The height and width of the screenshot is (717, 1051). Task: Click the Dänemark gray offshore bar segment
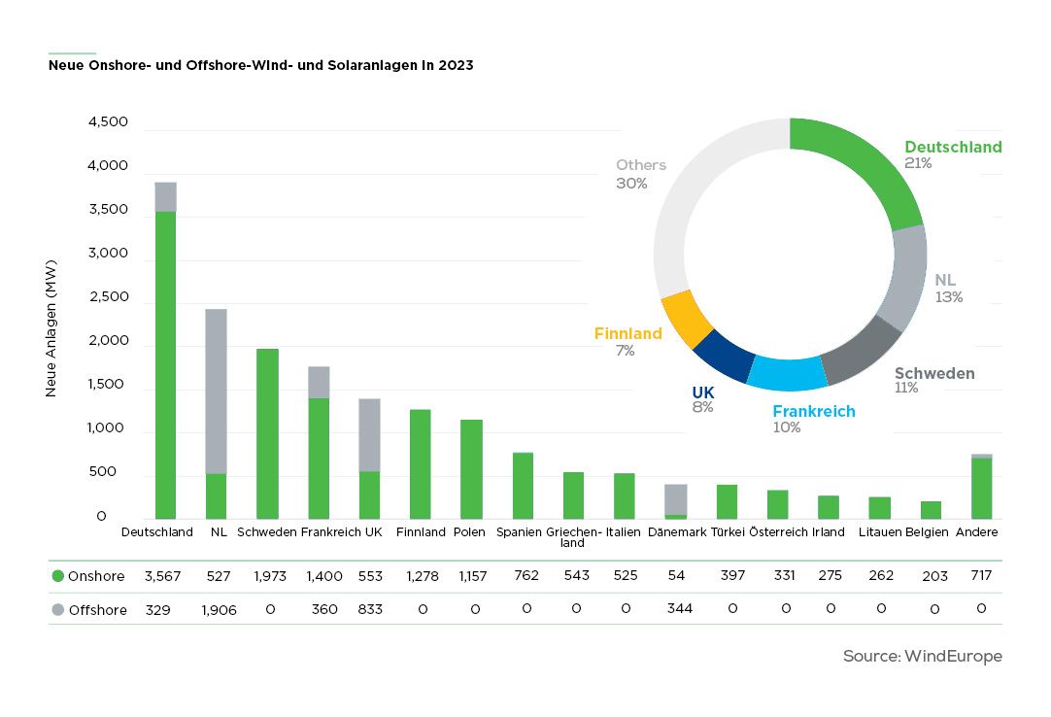tap(676, 499)
